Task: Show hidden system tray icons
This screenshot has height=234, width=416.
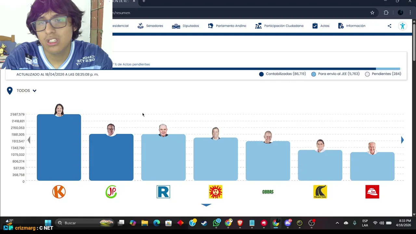Action: pyautogui.click(x=337, y=223)
